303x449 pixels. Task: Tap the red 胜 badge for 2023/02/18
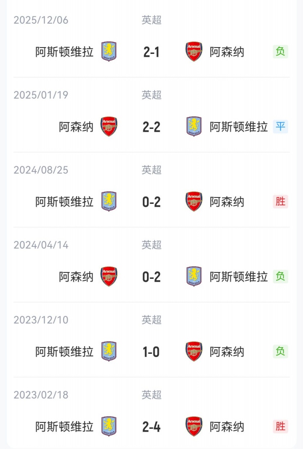[280, 426]
